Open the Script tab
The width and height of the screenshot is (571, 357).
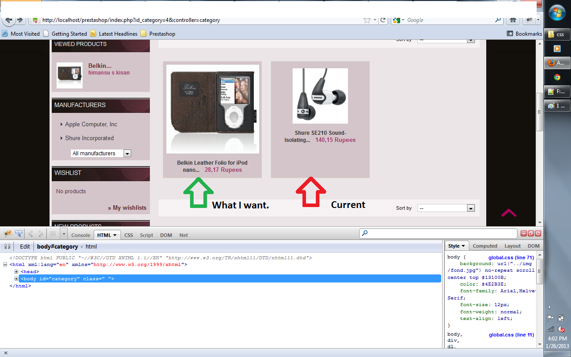(x=146, y=235)
